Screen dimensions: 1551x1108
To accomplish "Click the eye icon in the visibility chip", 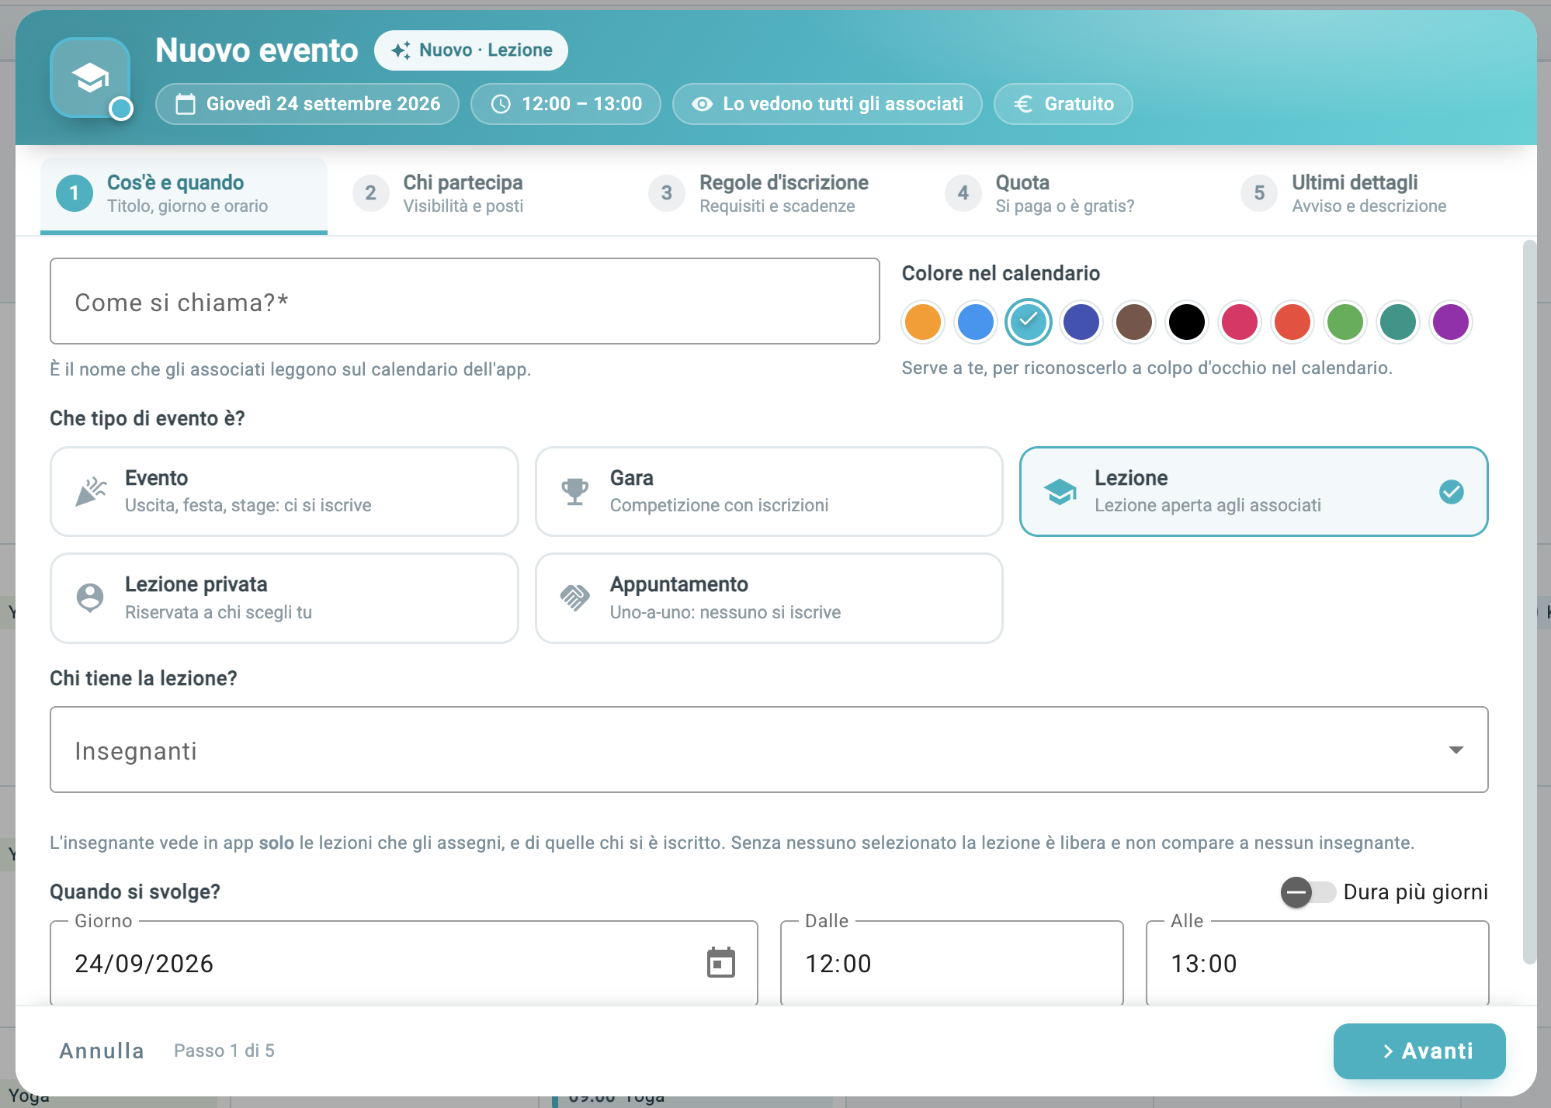I will click(702, 104).
